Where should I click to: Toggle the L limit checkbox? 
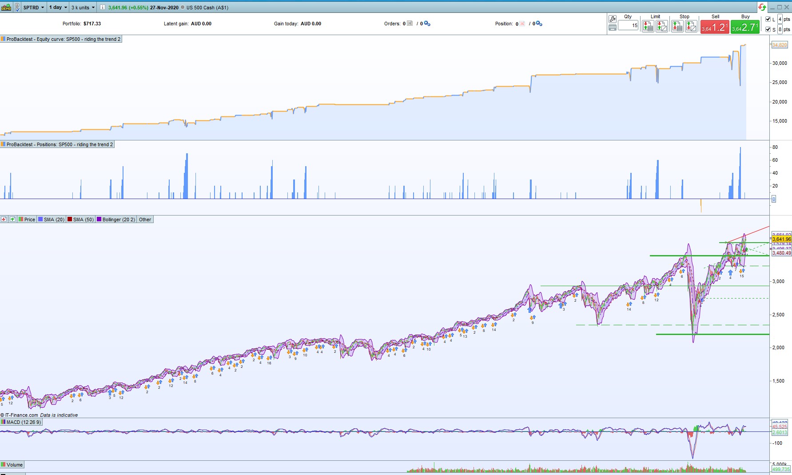click(x=768, y=19)
